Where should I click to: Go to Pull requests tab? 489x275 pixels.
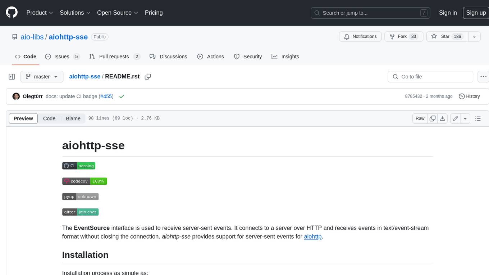click(114, 57)
